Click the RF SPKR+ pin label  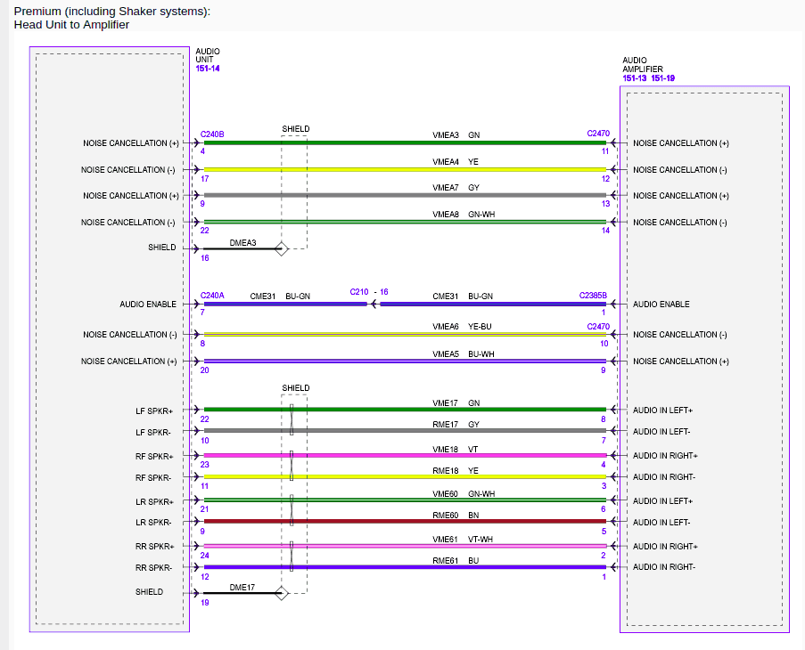tap(154, 457)
